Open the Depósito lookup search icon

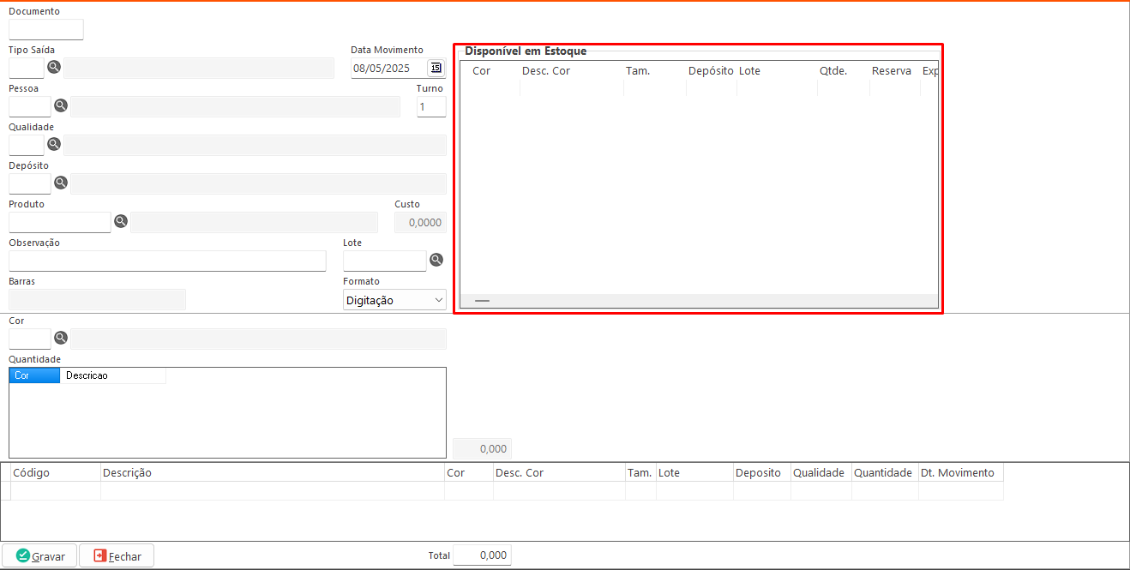click(61, 183)
